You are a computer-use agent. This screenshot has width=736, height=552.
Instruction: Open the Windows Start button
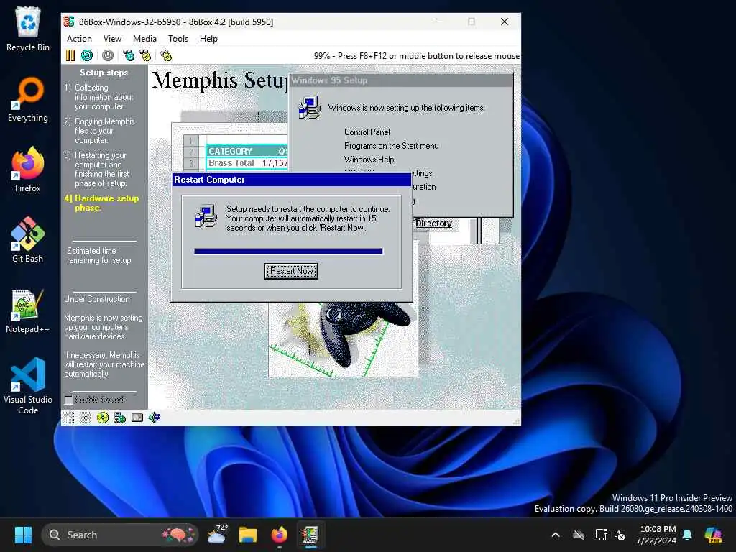pyautogui.click(x=23, y=535)
